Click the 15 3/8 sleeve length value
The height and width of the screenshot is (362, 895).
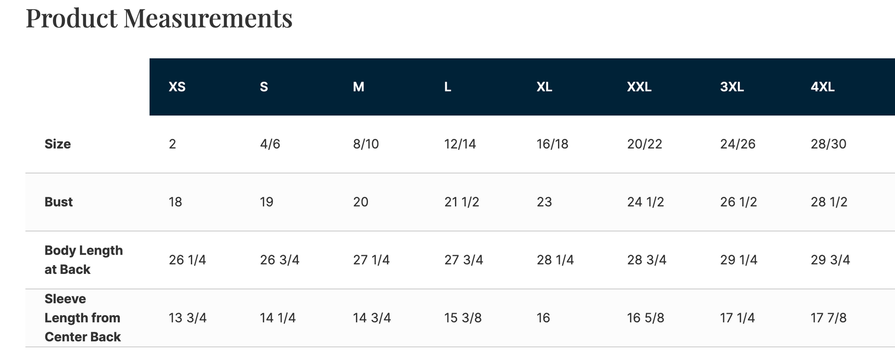[x=463, y=318]
